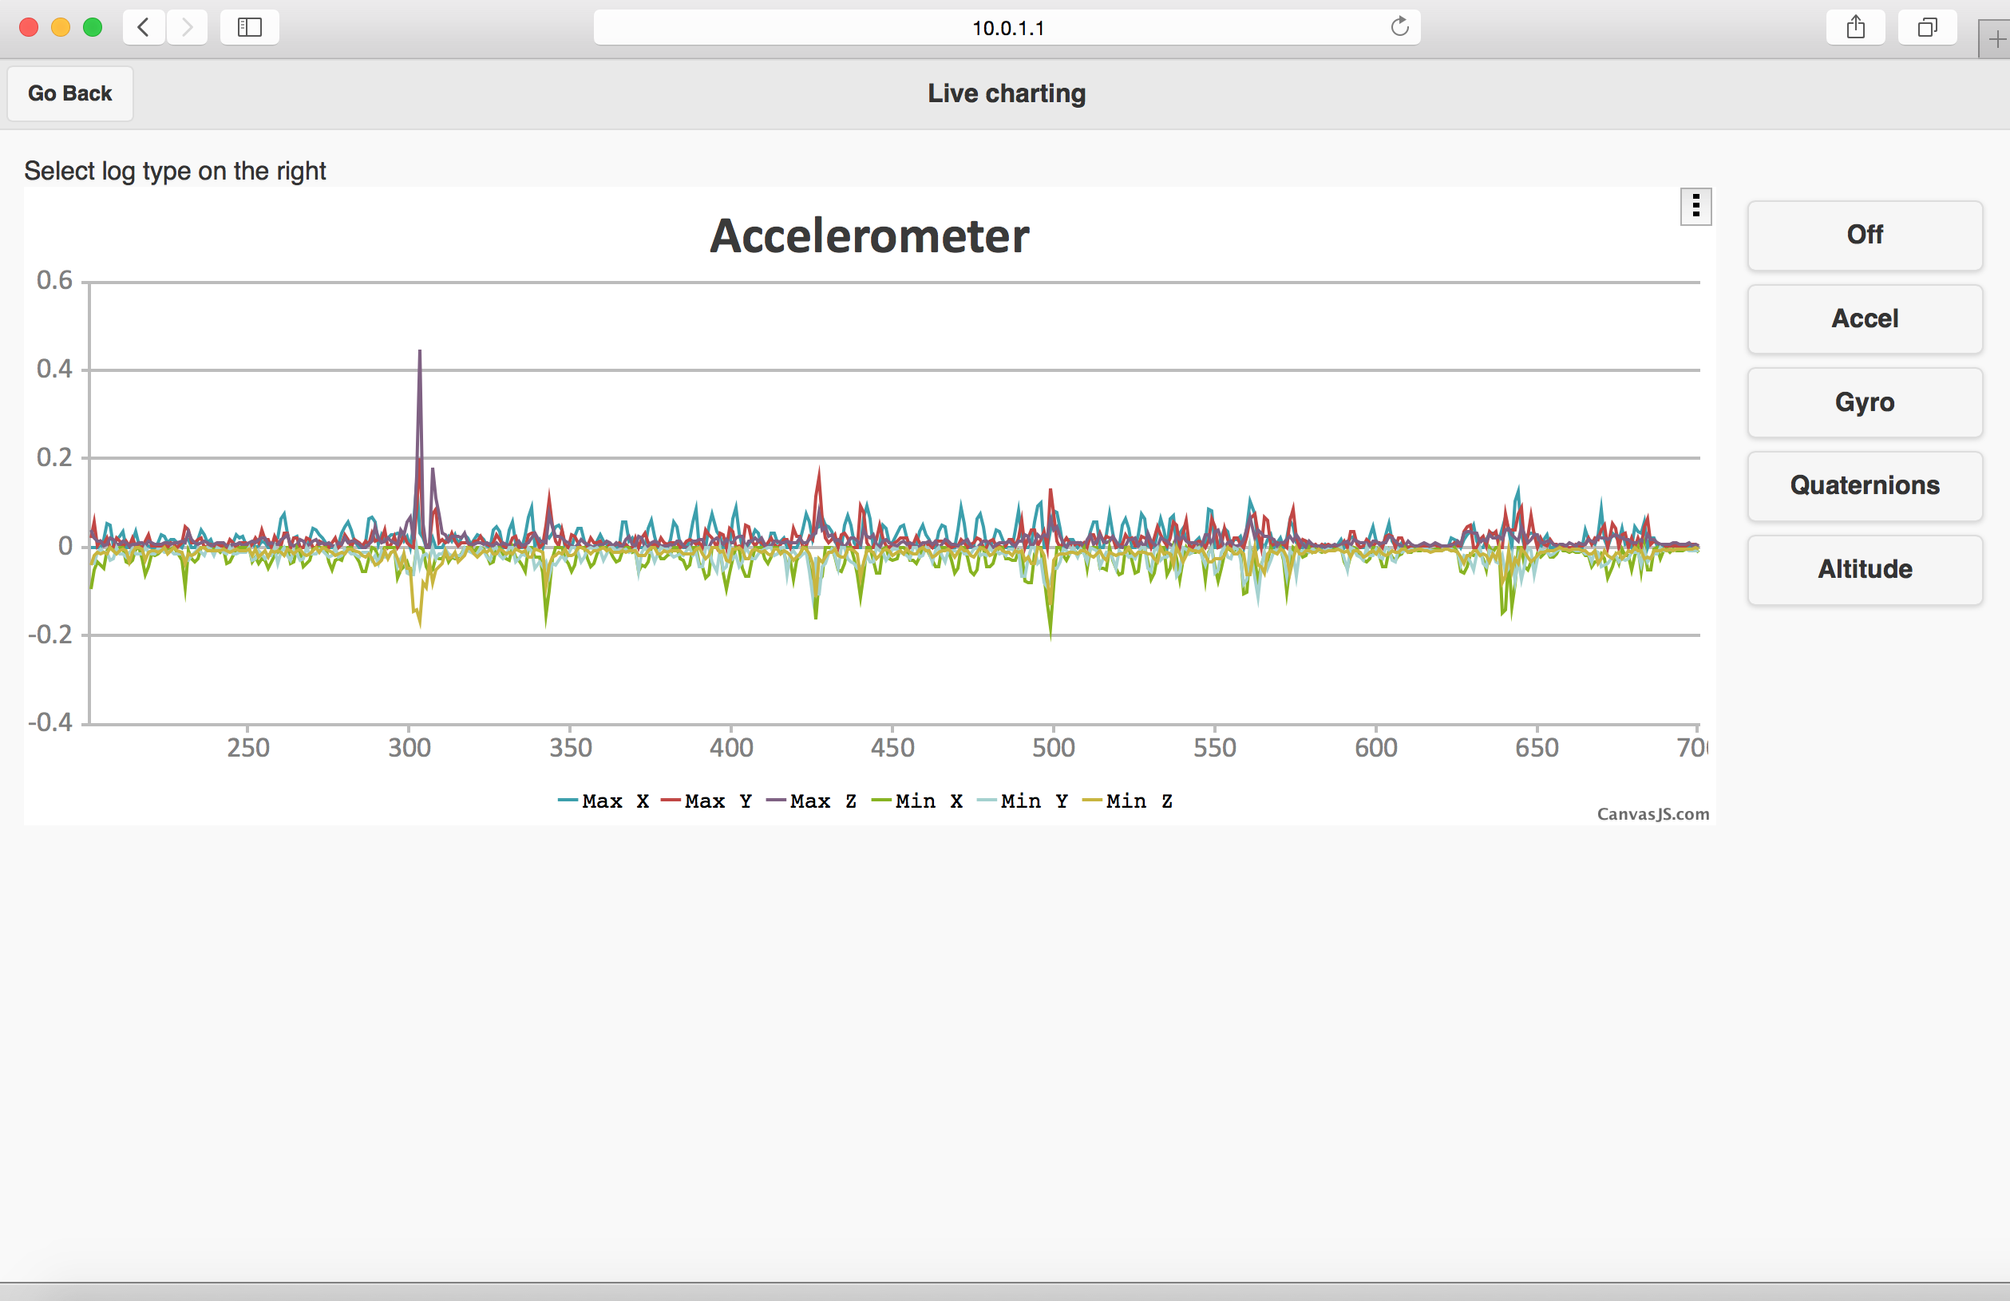Choose the Quaternions log type

click(1864, 485)
